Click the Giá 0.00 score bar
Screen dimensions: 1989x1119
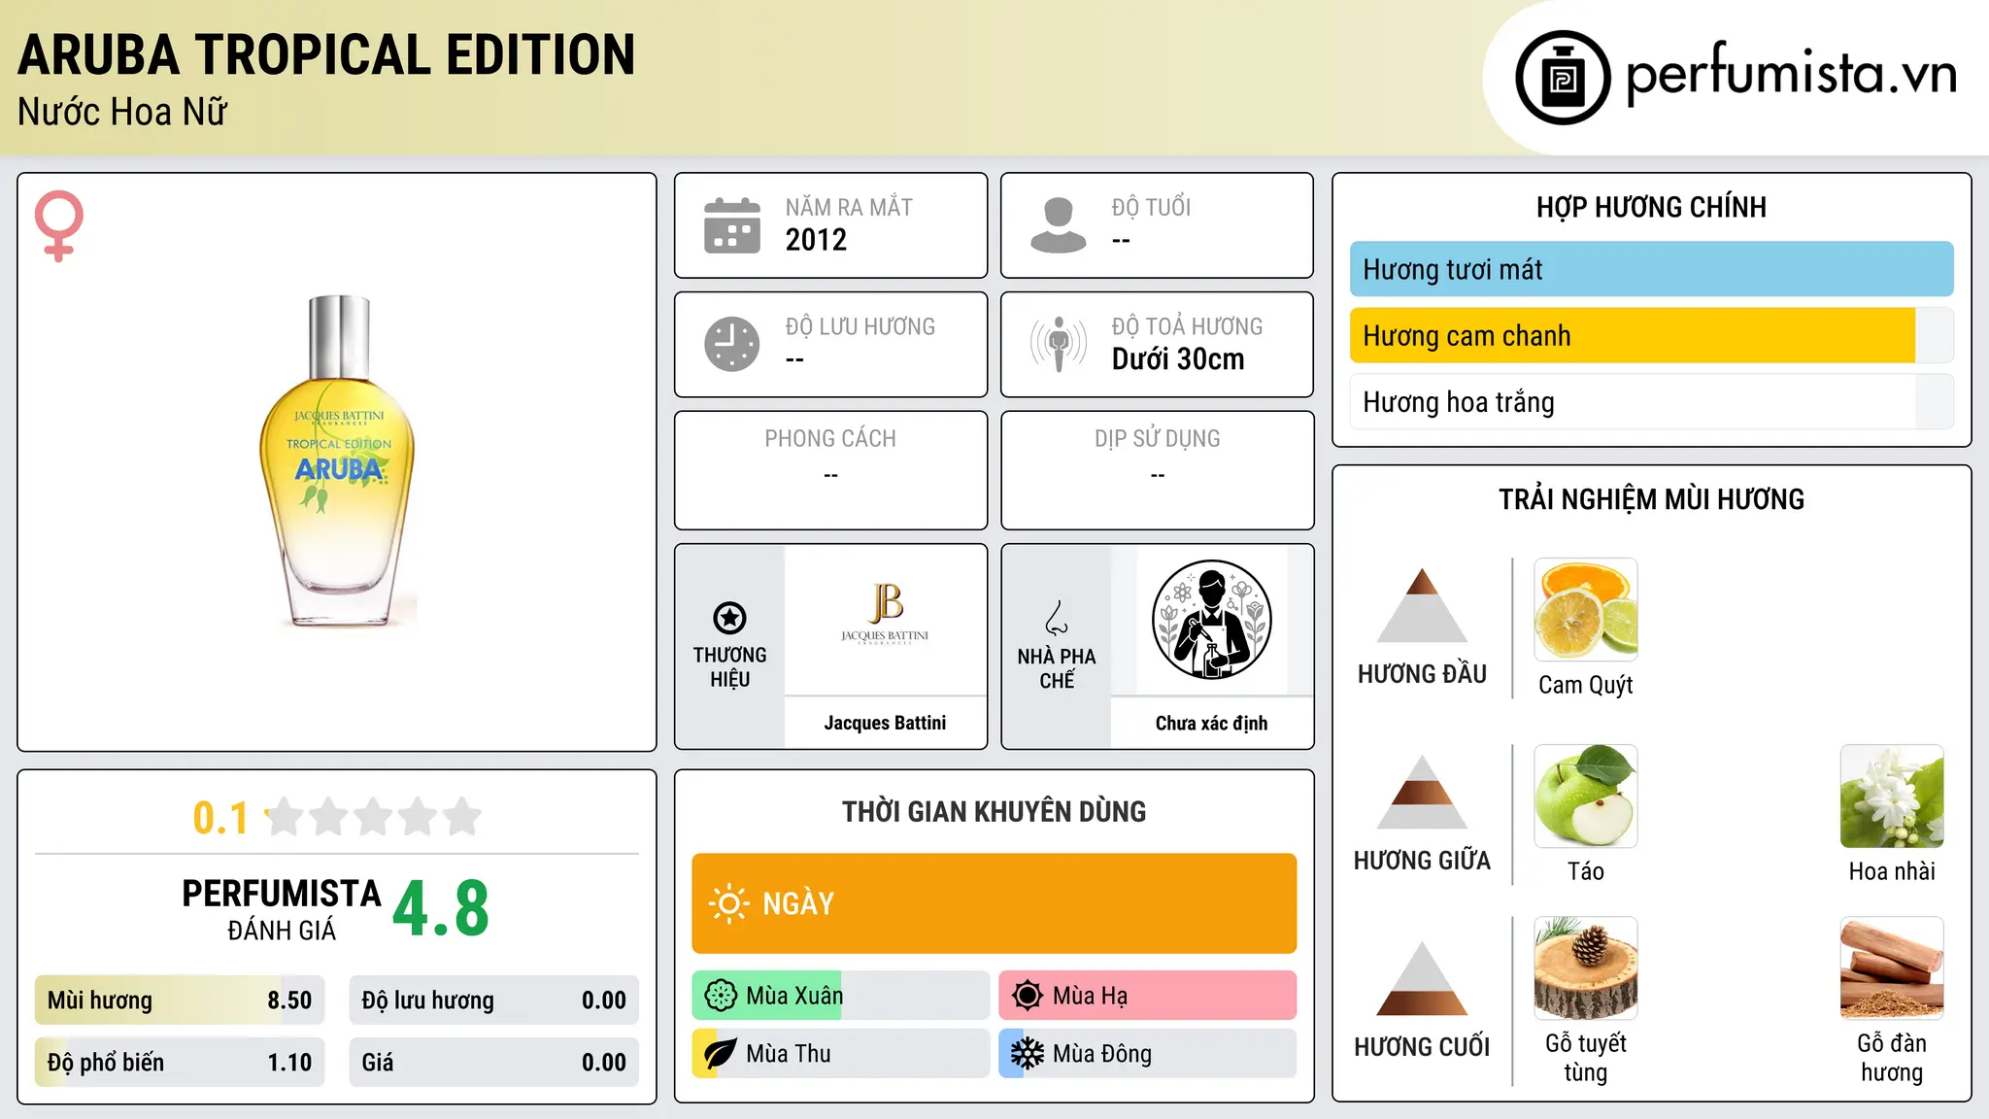coord(494,1063)
